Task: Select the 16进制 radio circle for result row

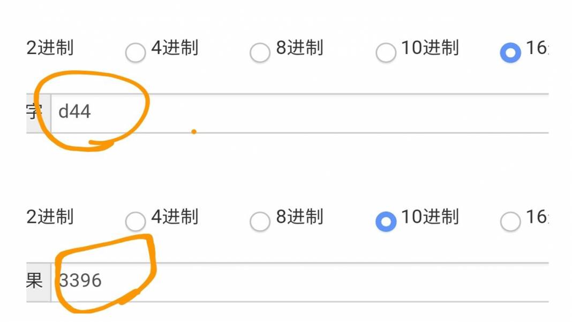Action: pos(510,221)
